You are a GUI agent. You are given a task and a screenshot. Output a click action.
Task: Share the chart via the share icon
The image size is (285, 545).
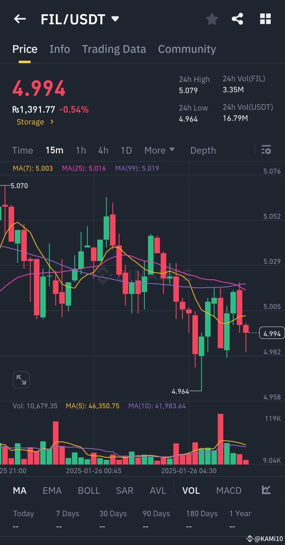click(x=237, y=19)
